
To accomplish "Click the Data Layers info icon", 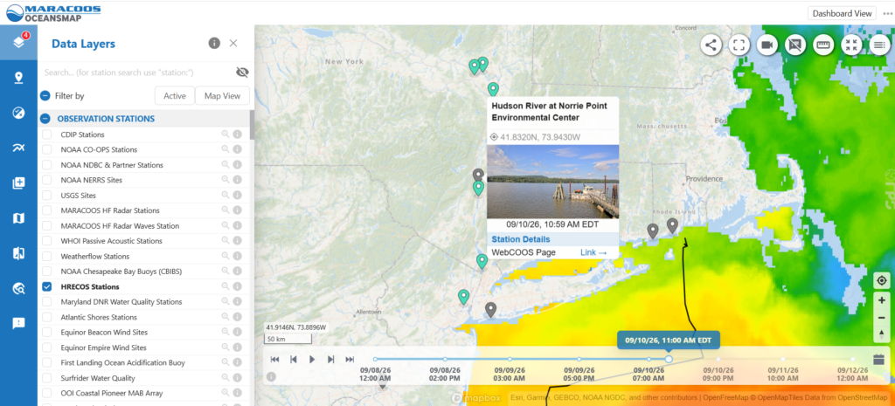I will (x=215, y=44).
